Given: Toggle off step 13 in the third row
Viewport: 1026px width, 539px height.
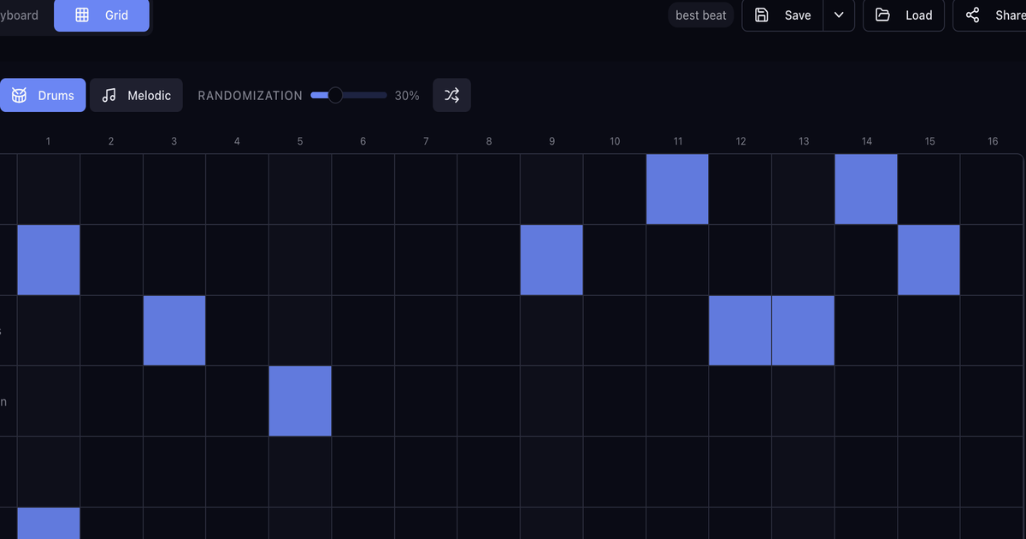Looking at the screenshot, I should [803, 330].
